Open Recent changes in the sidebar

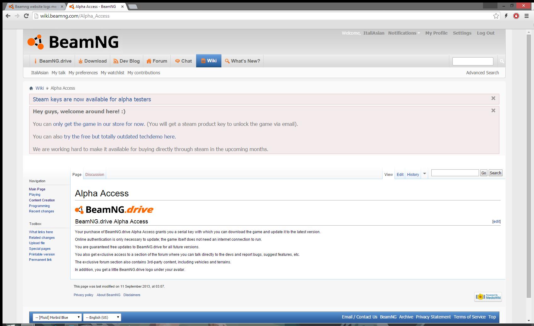(42, 211)
